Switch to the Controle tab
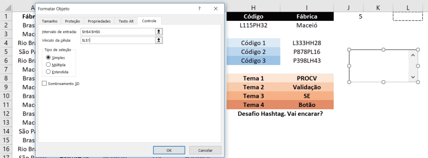Screen dimensions: 428x158 click(x=149, y=21)
